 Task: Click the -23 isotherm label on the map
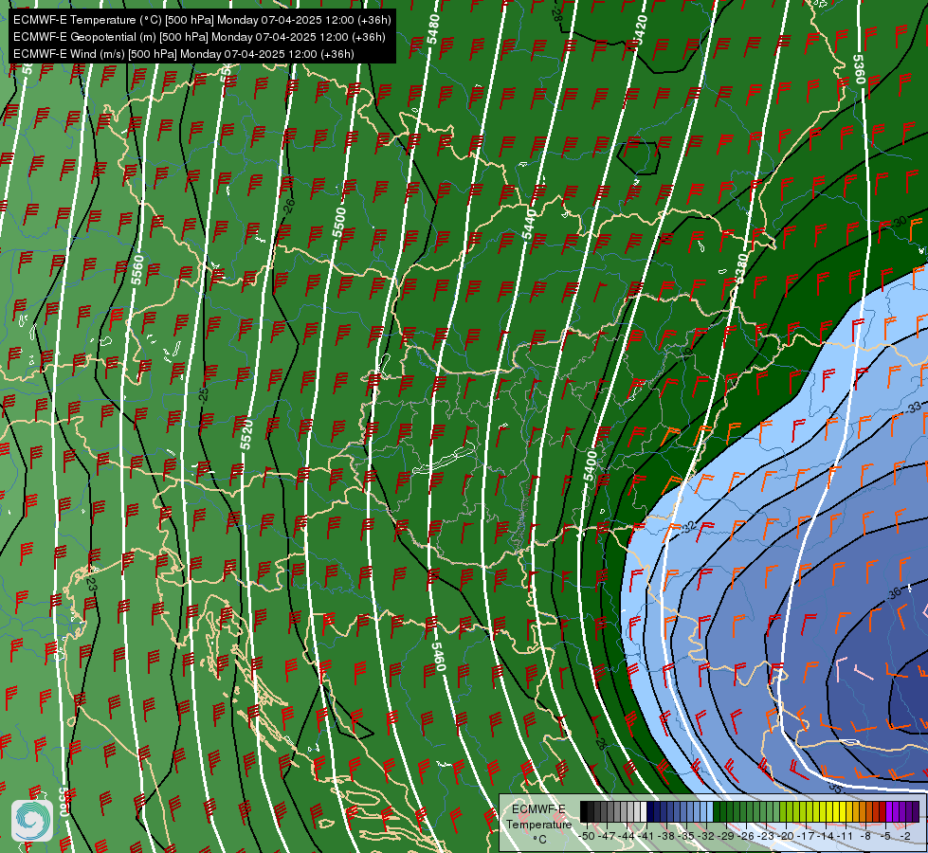(x=91, y=583)
